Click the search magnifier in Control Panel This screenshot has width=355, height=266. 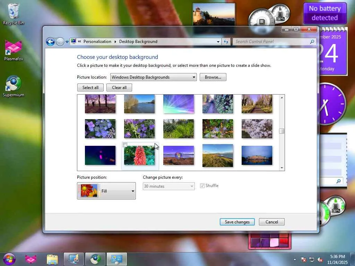pos(312,42)
